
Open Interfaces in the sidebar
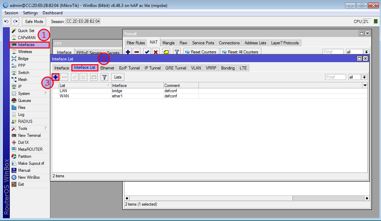(29, 45)
